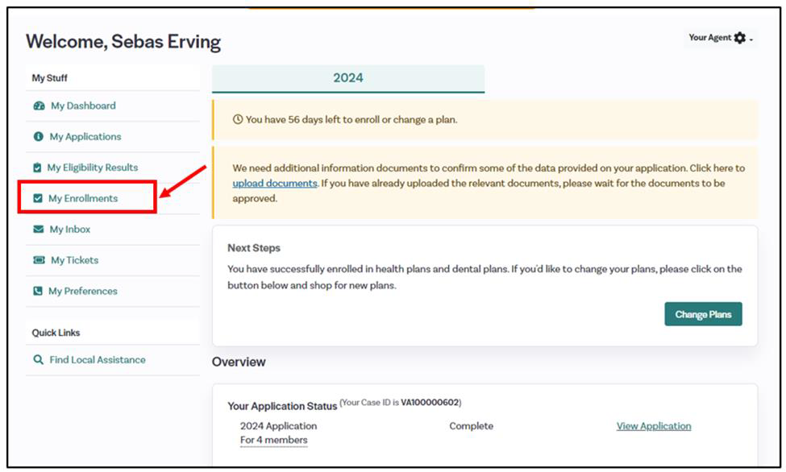The width and height of the screenshot is (786, 472).
Task: Click the My Dashboard gauge icon
Action: pyautogui.click(x=40, y=106)
